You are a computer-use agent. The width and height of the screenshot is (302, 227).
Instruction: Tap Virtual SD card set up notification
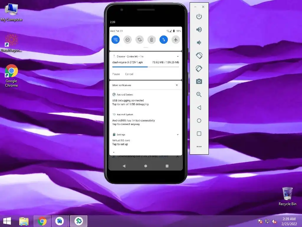click(x=146, y=140)
